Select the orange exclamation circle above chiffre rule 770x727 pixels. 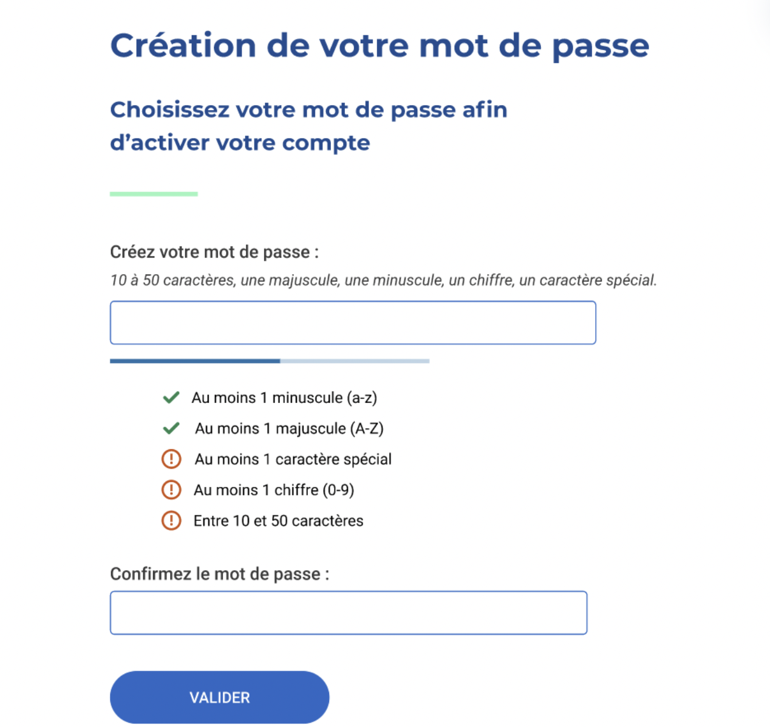tap(172, 459)
